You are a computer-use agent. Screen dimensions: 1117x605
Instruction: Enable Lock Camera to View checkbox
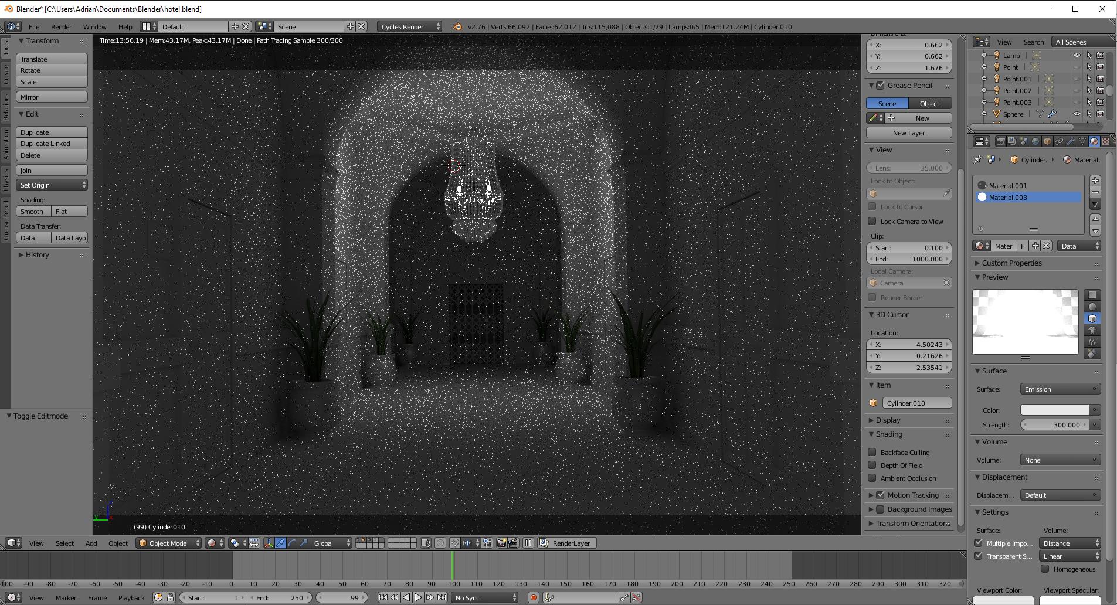pyautogui.click(x=872, y=221)
